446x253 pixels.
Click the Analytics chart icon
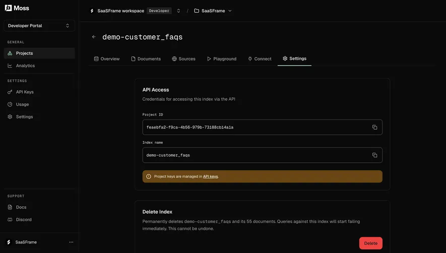(10, 66)
